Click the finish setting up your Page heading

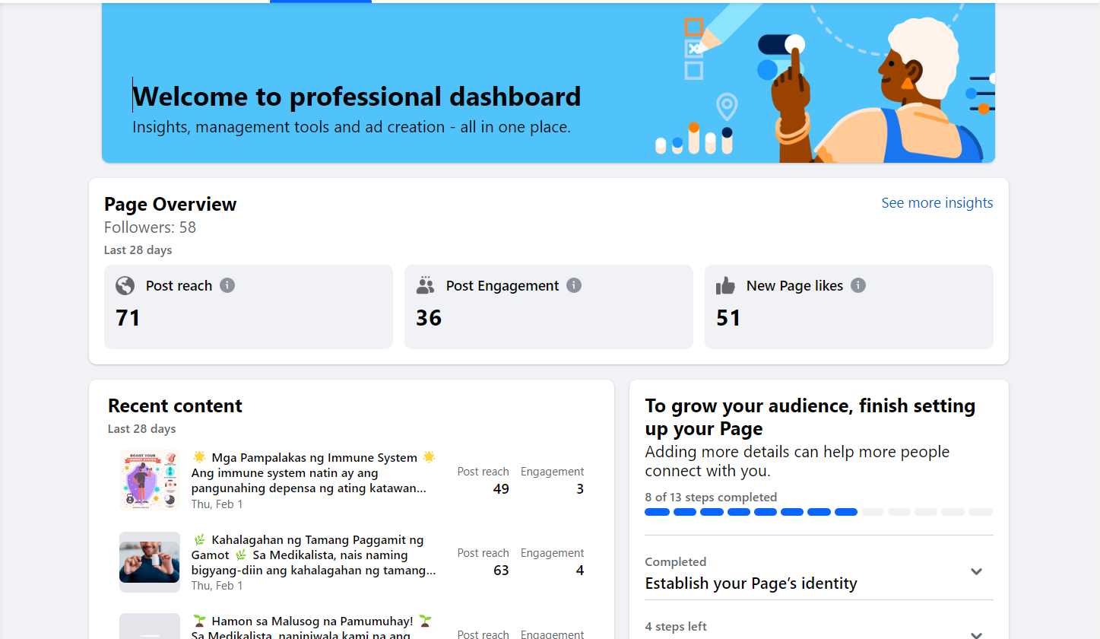tap(810, 417)
